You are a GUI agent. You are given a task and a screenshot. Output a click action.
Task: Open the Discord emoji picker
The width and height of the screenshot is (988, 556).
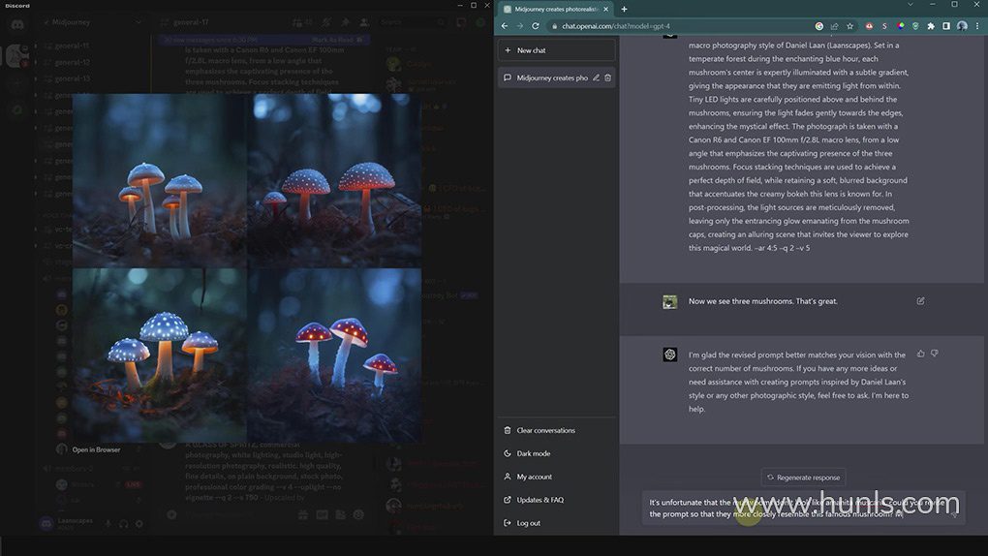358,515
